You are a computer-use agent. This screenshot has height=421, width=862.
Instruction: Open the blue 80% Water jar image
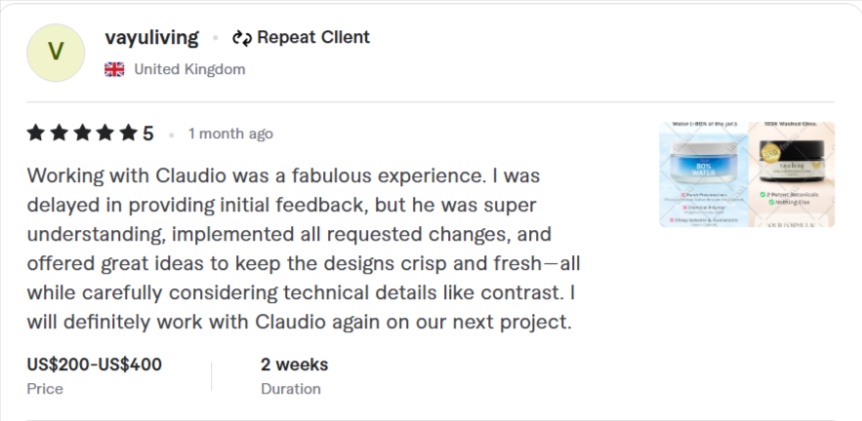click(x=703, y=174)
